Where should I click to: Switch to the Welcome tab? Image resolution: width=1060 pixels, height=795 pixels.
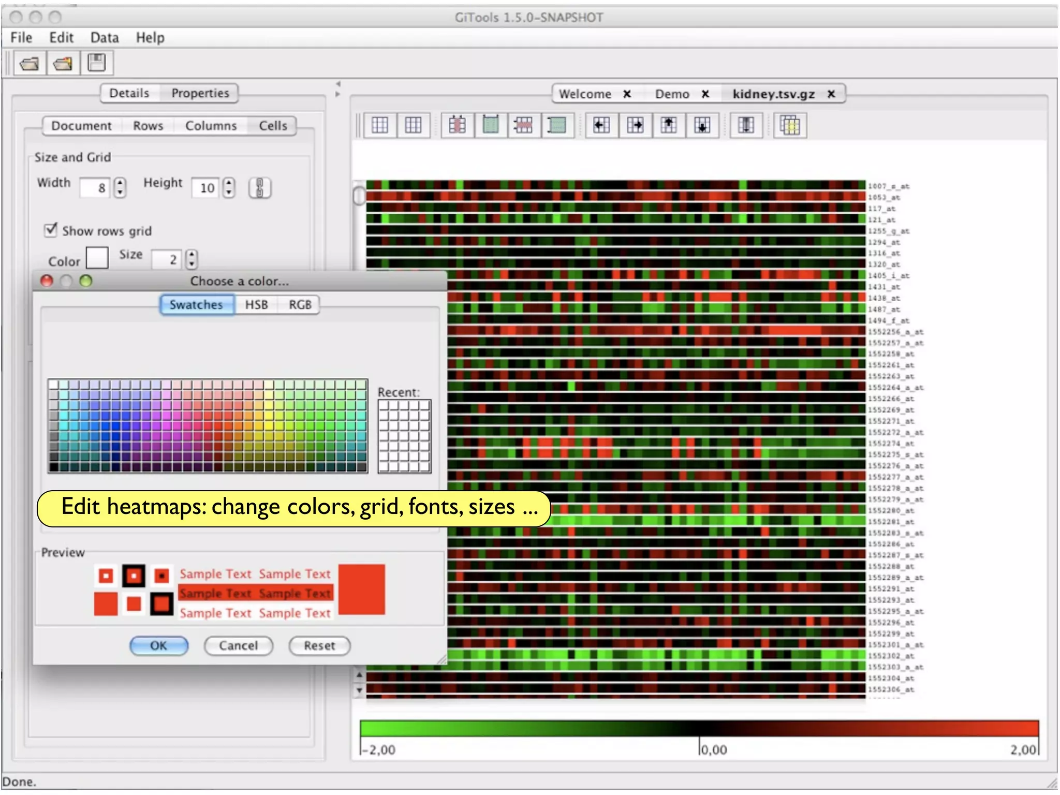coord(585,94)
